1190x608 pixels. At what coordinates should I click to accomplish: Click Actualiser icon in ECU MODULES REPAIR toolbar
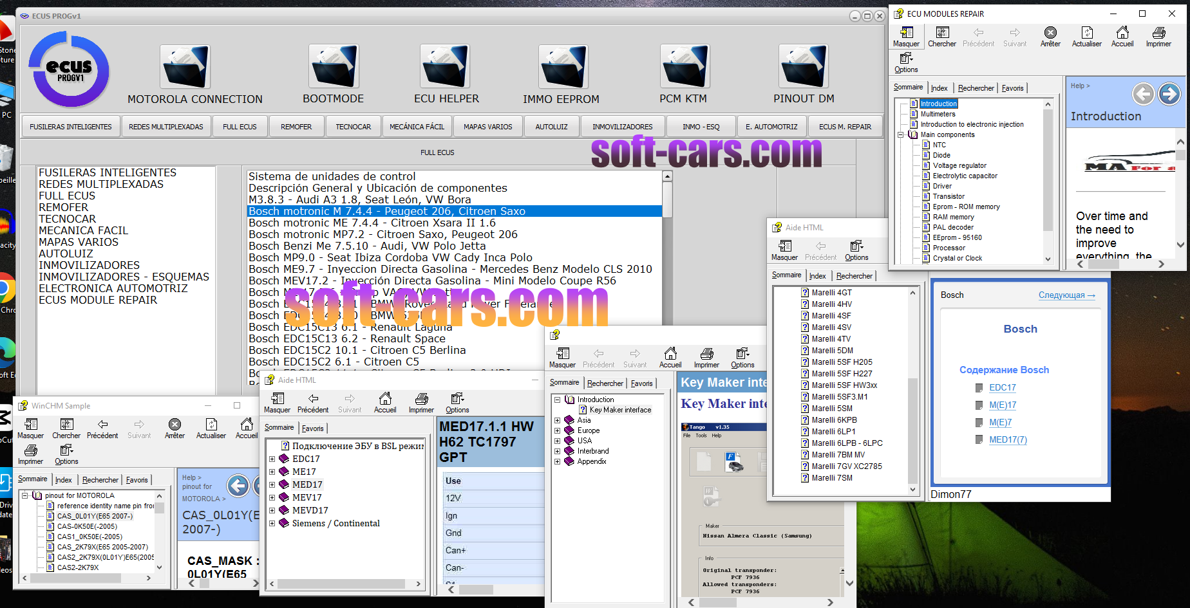pos(1087,37)
